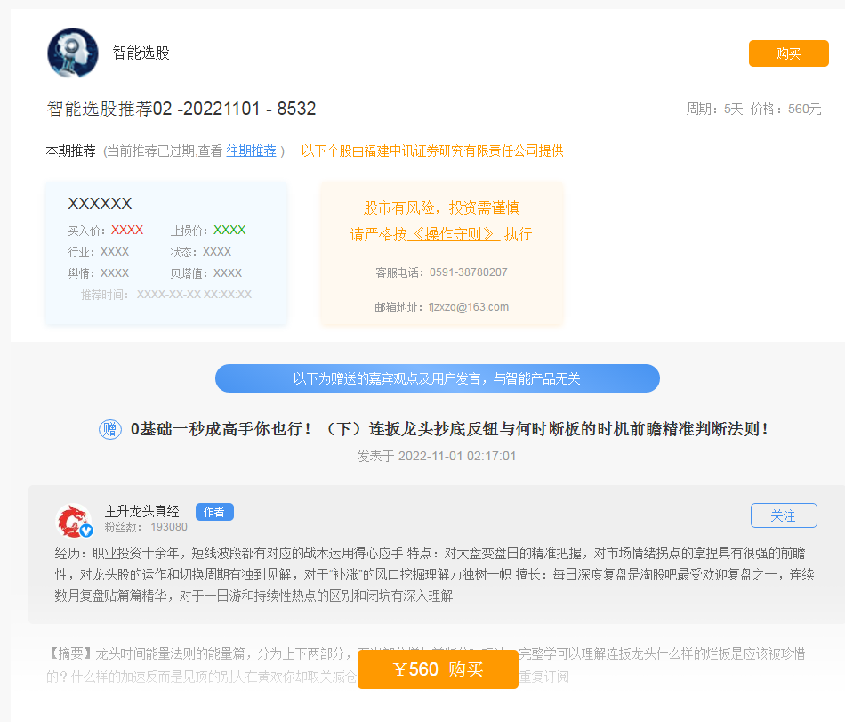Click the 智能选股 robot avatar logo
Viewport: 845px width, 722px height.
click(x=73, y=53)
